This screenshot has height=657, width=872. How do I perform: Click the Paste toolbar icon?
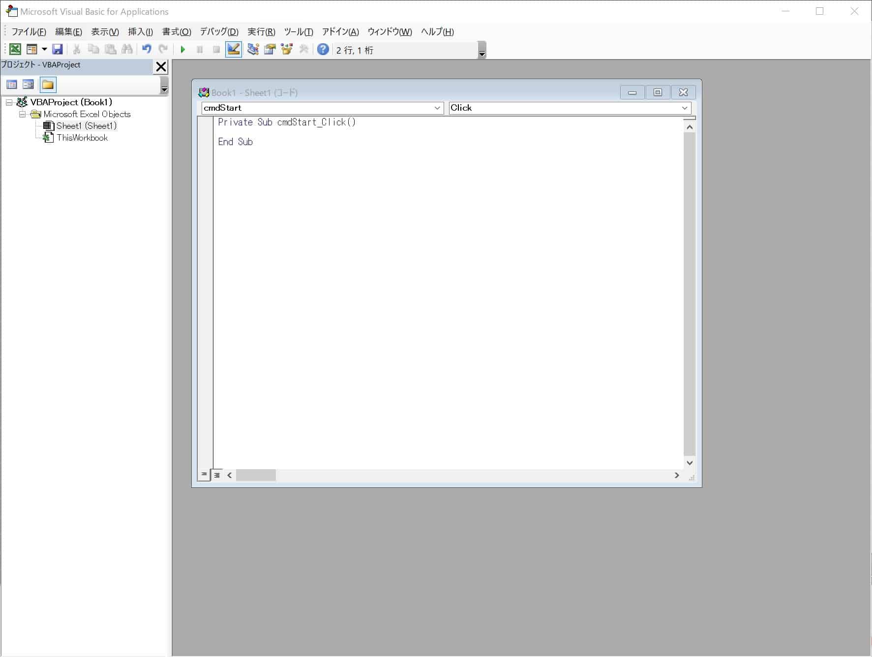coord(111,49)
